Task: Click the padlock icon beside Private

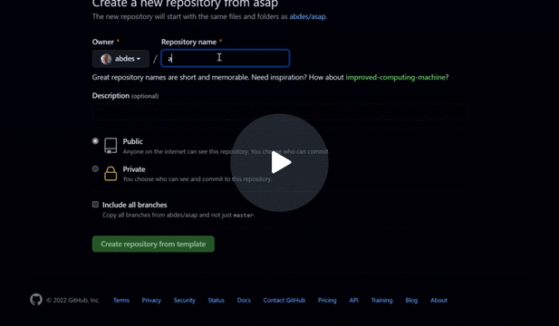Action: pyautogui.click(x=111, y=174)
